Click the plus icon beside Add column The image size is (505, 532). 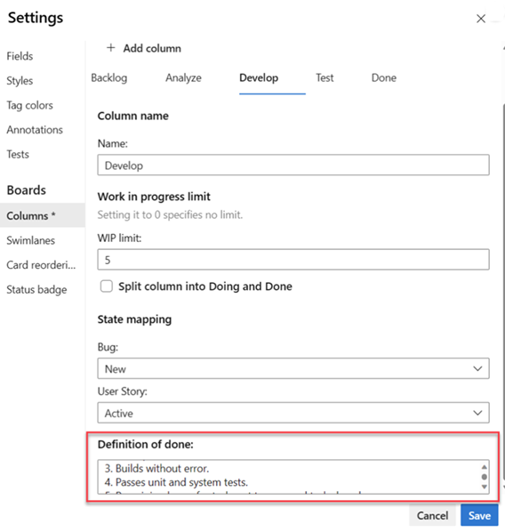110,48
